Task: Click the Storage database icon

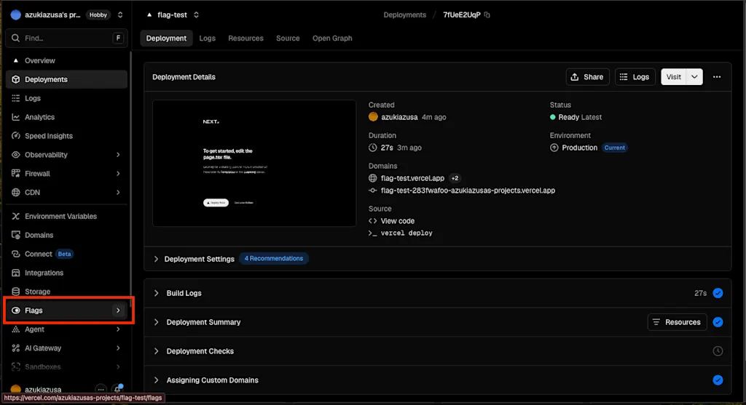Action: [16, 292]
